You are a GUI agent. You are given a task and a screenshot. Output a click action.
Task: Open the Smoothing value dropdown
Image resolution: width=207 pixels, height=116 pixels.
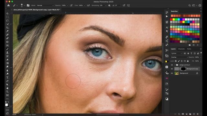[105, 5]
